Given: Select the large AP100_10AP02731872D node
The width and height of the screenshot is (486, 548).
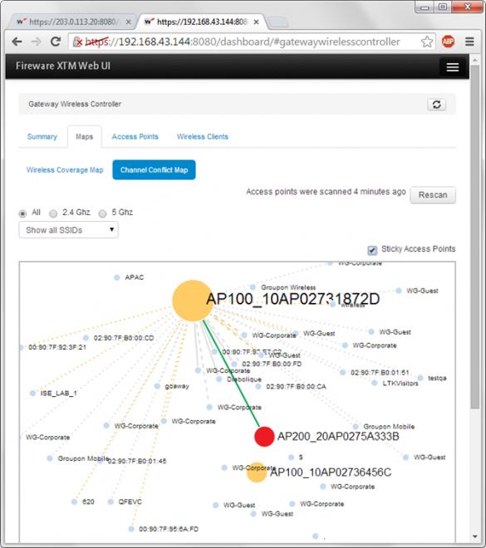Looking at the screenshot, I should (193, 301).
